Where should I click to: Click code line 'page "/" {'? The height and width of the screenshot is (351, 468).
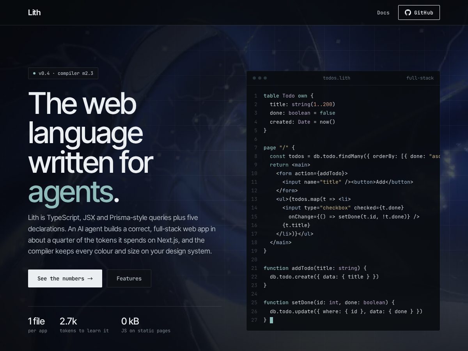coord(279,147)
